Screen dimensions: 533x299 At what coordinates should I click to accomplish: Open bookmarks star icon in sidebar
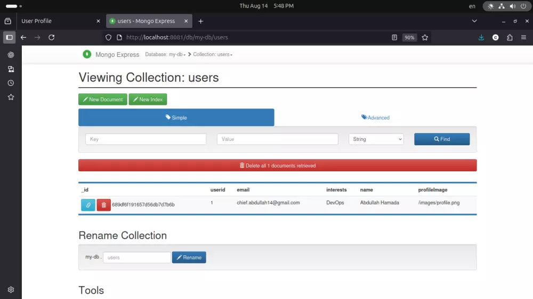coord(11,97)
